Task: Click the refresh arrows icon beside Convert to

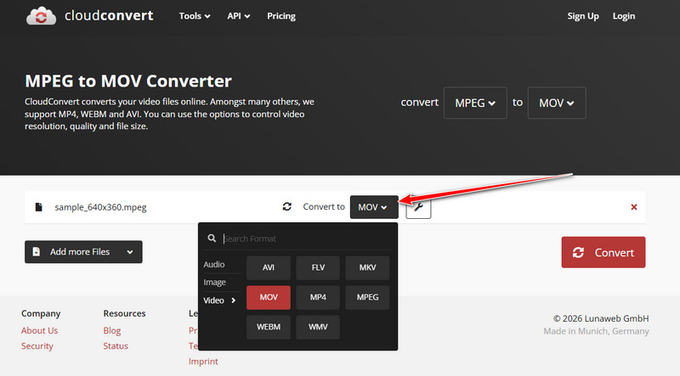Action: (x=287, y=207)
